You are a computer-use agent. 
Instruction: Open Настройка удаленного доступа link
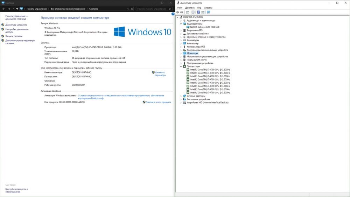click(x=17, y=30)
